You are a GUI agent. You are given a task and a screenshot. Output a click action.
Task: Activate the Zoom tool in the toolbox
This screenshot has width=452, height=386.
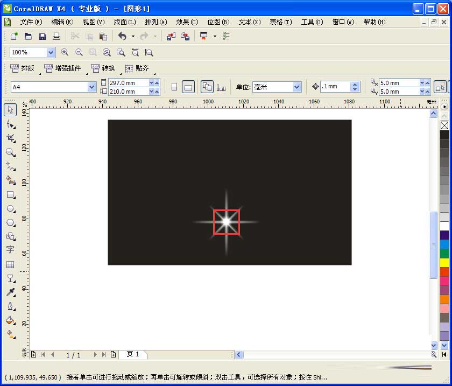(10, 152)
